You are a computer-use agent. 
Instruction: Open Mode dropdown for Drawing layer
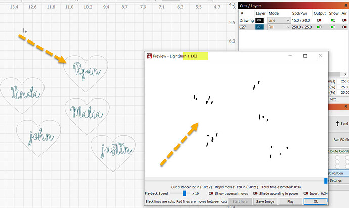(x=279, y=20)
